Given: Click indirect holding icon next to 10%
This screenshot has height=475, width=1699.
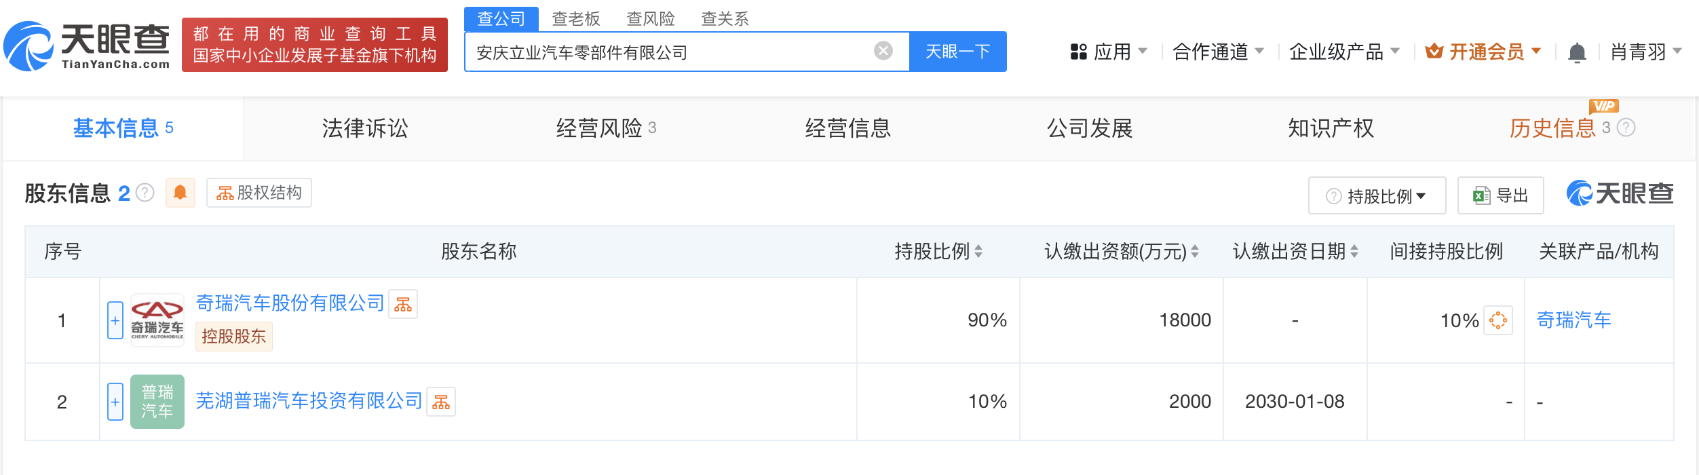Looking at the screenshot, I should point(1498,320).
